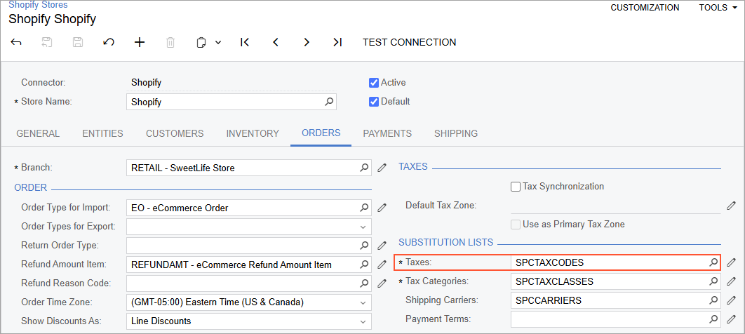Add a new record with plus icon

(x=139, y=42)
